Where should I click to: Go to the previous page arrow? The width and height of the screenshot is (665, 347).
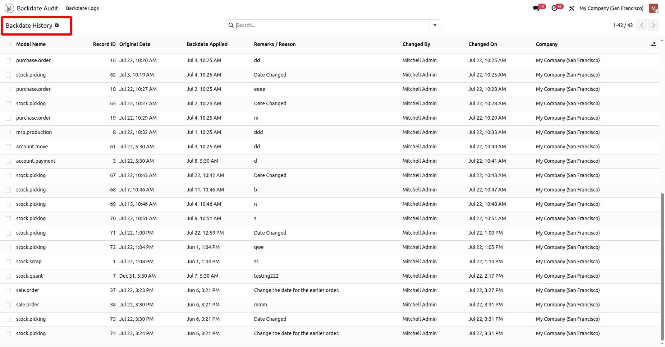(642, 25)
